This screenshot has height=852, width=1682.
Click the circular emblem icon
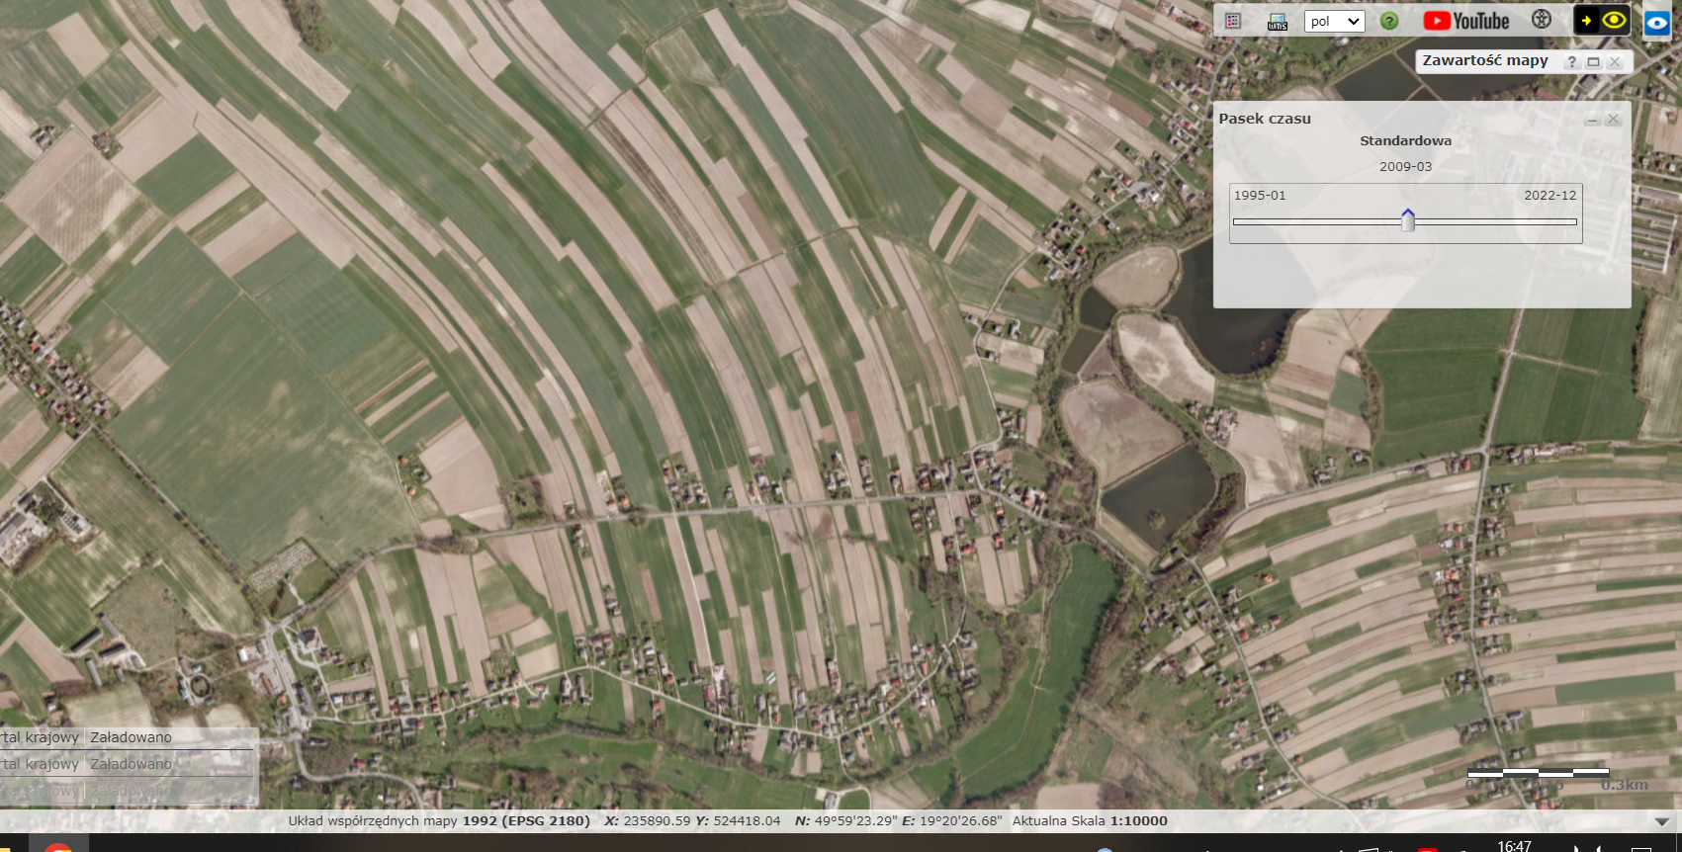click(1541, 20)
